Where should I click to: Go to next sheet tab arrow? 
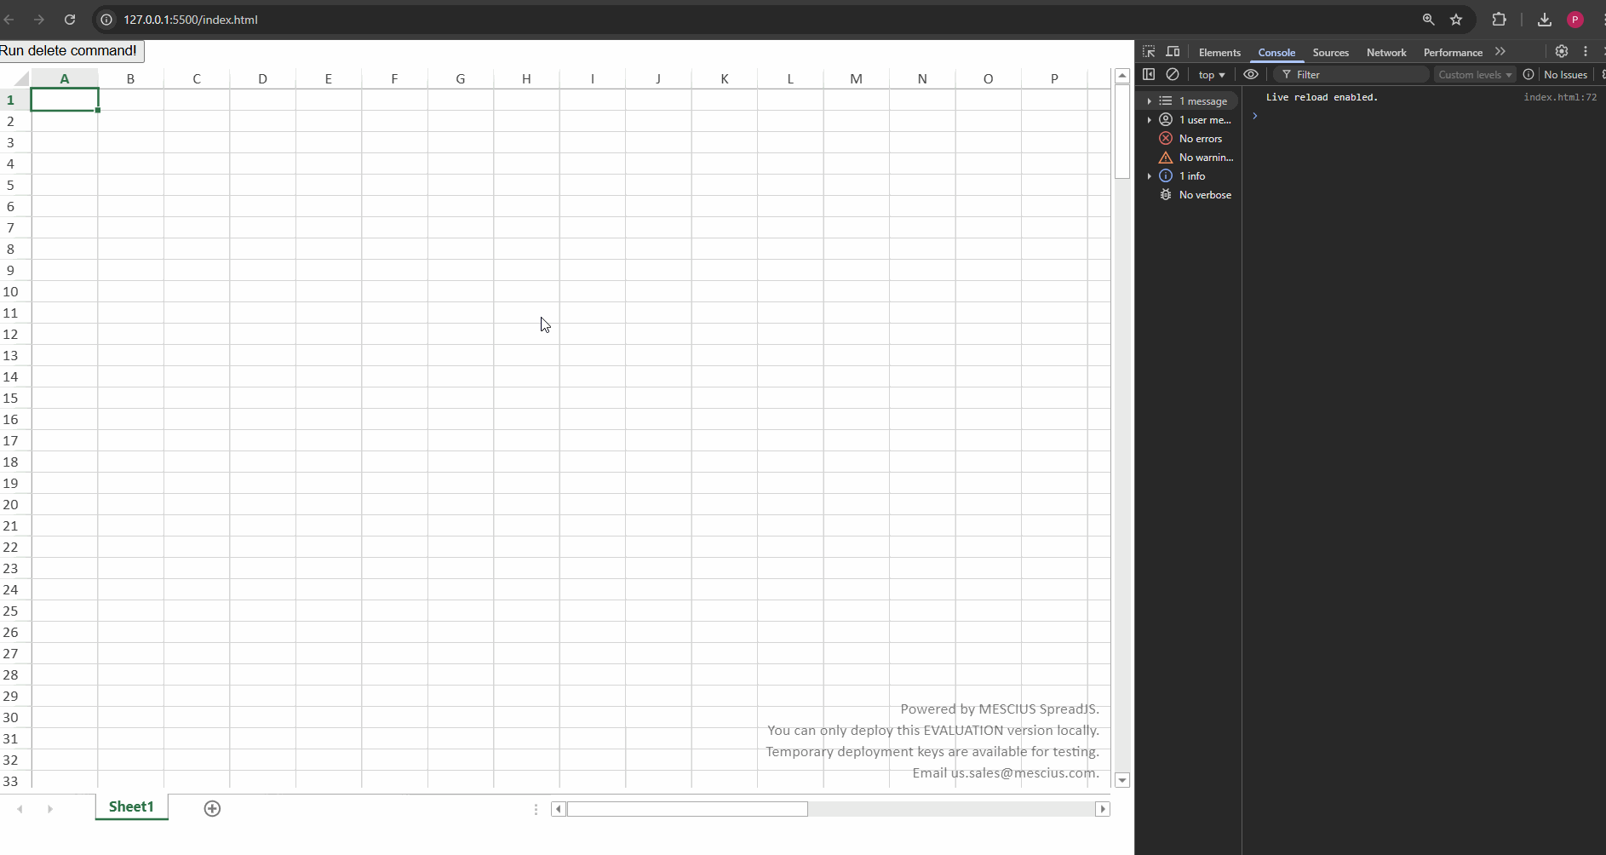[50, 808]
